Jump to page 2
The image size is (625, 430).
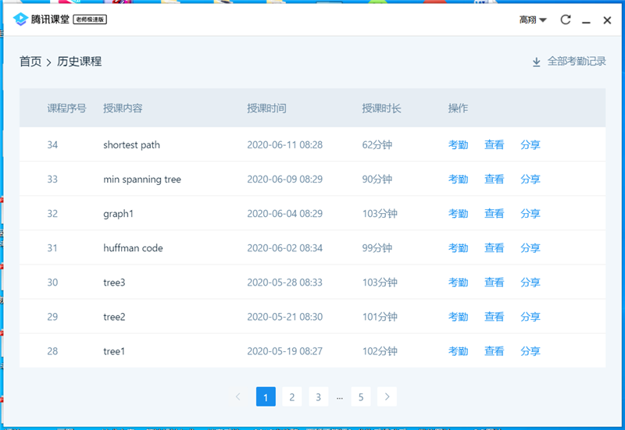pos(291,397)
